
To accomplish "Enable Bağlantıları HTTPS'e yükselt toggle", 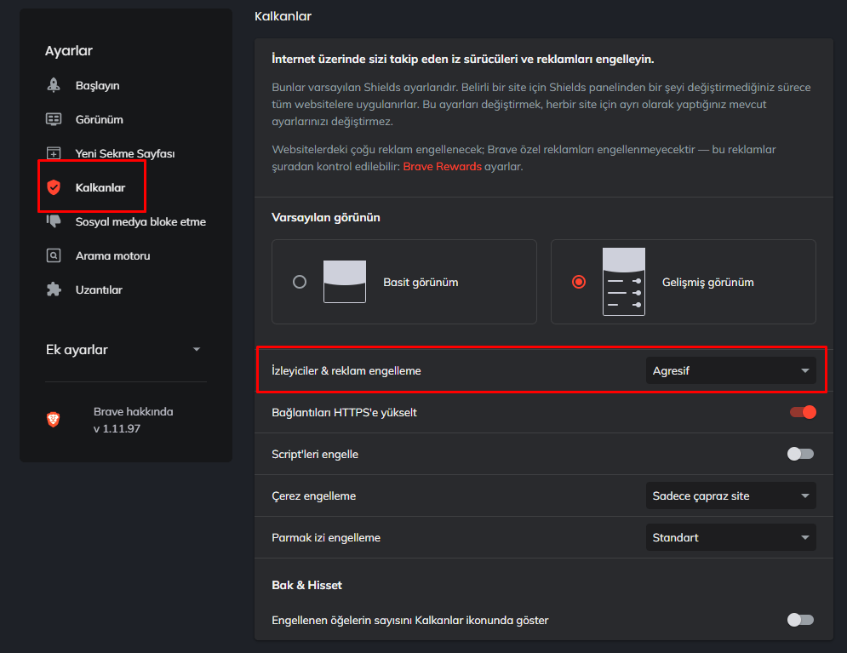I will (x=801, y=411).
